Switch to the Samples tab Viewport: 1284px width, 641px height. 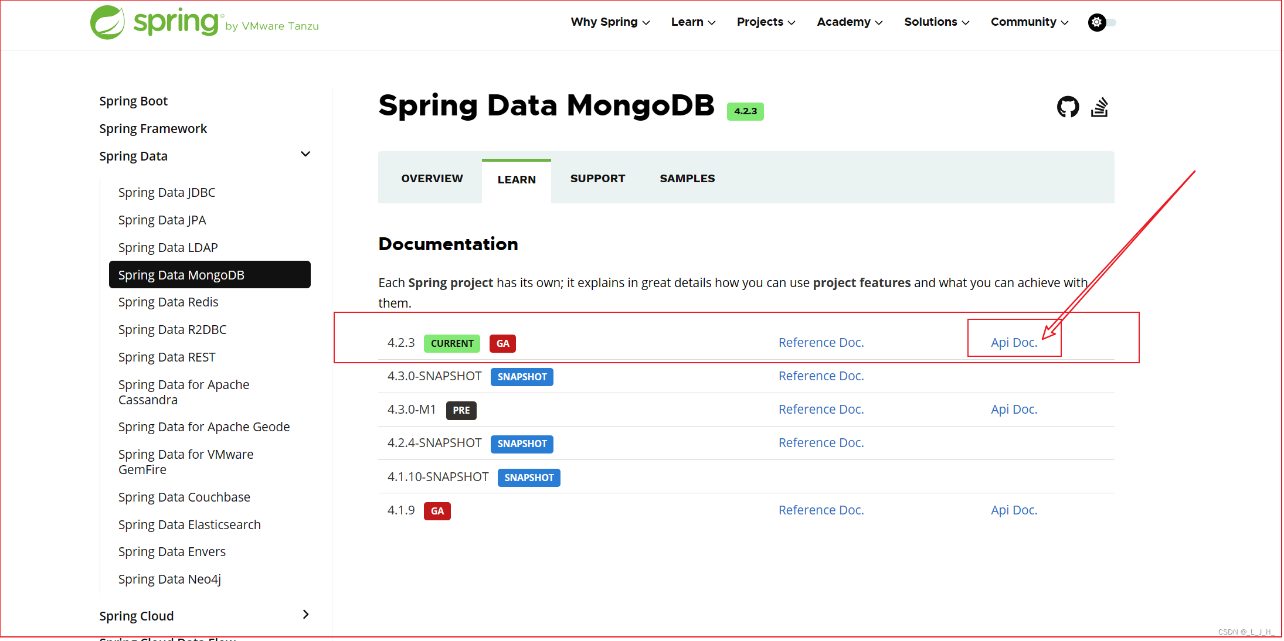point(687,178)
